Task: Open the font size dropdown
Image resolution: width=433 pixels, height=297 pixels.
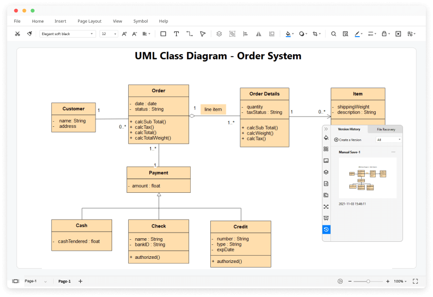Action: (x=109, y=34)
